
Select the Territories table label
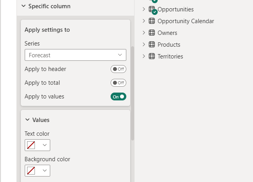point(170,56)
